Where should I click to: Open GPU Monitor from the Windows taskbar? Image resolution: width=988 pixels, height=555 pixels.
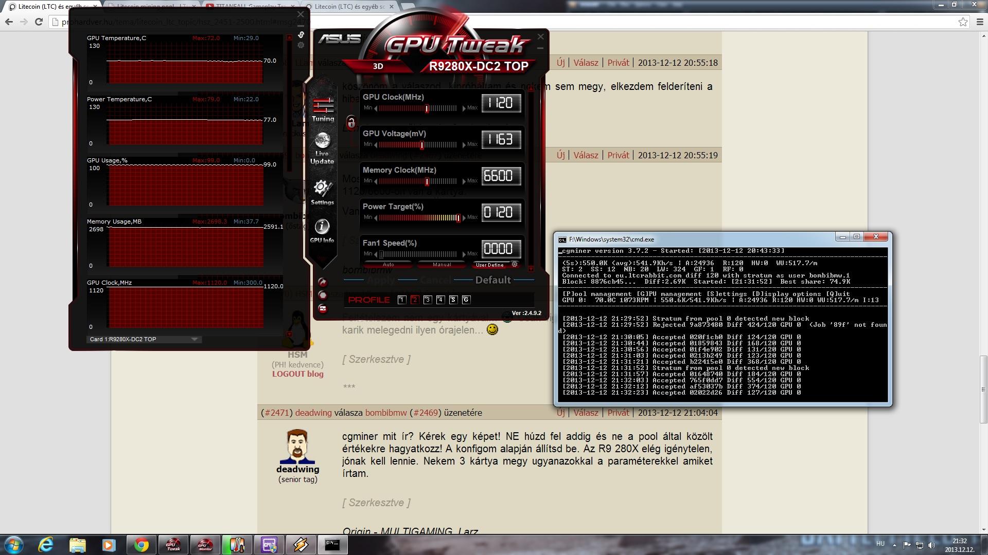coord(205,545)
